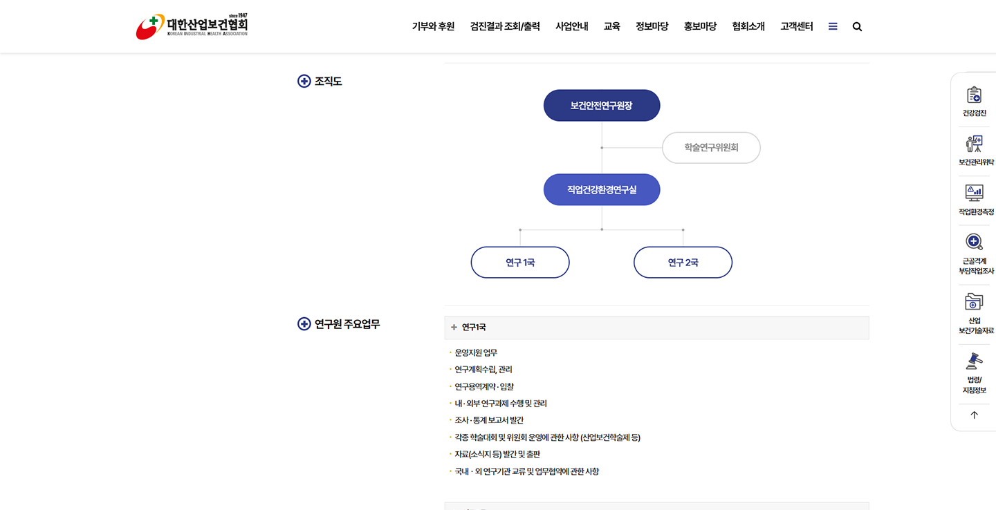996x510 pixels.
Task: Open the 검진결과 조회/출력 menu
Action: point(505,27)
